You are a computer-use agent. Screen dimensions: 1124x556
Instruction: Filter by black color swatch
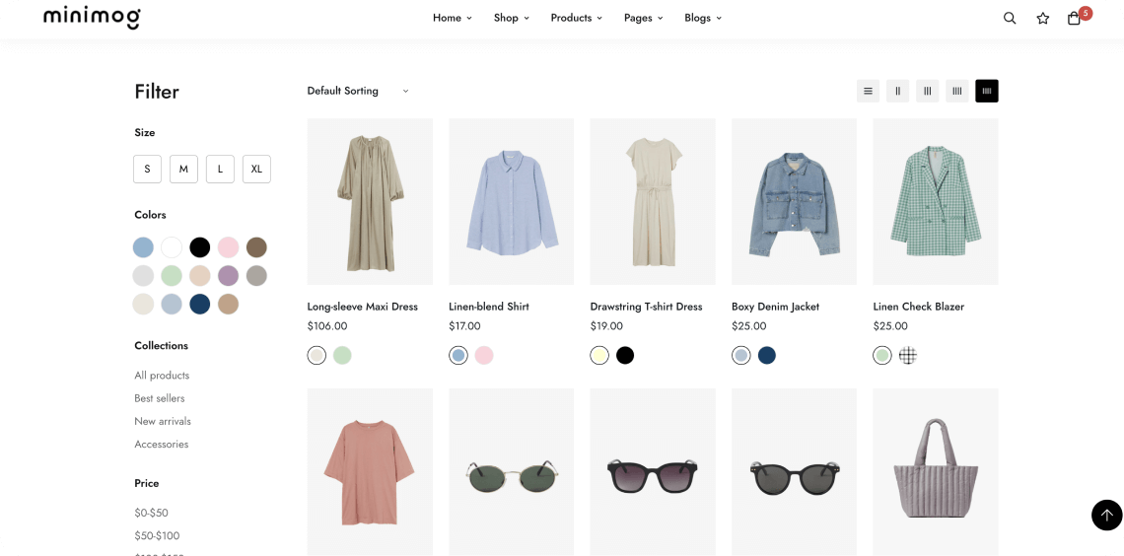[200, 247]
